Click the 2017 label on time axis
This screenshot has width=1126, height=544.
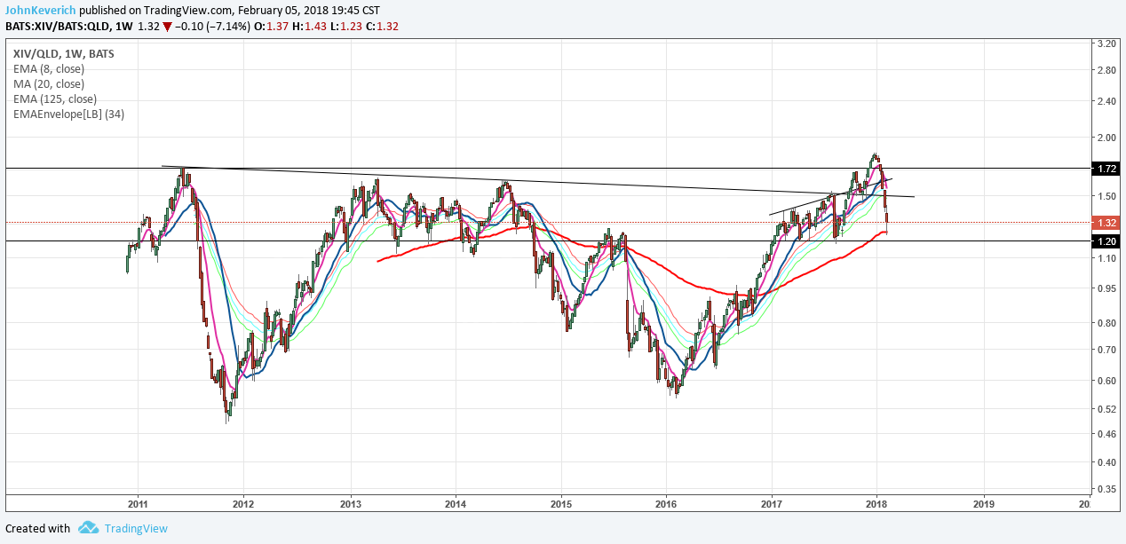click(772, 502)
